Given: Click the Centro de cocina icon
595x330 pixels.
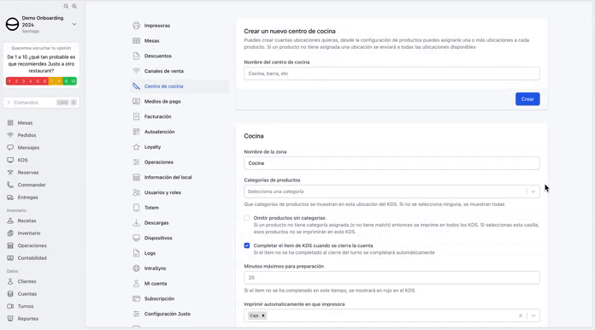Looking at the screenshot, I should [136, 86].
